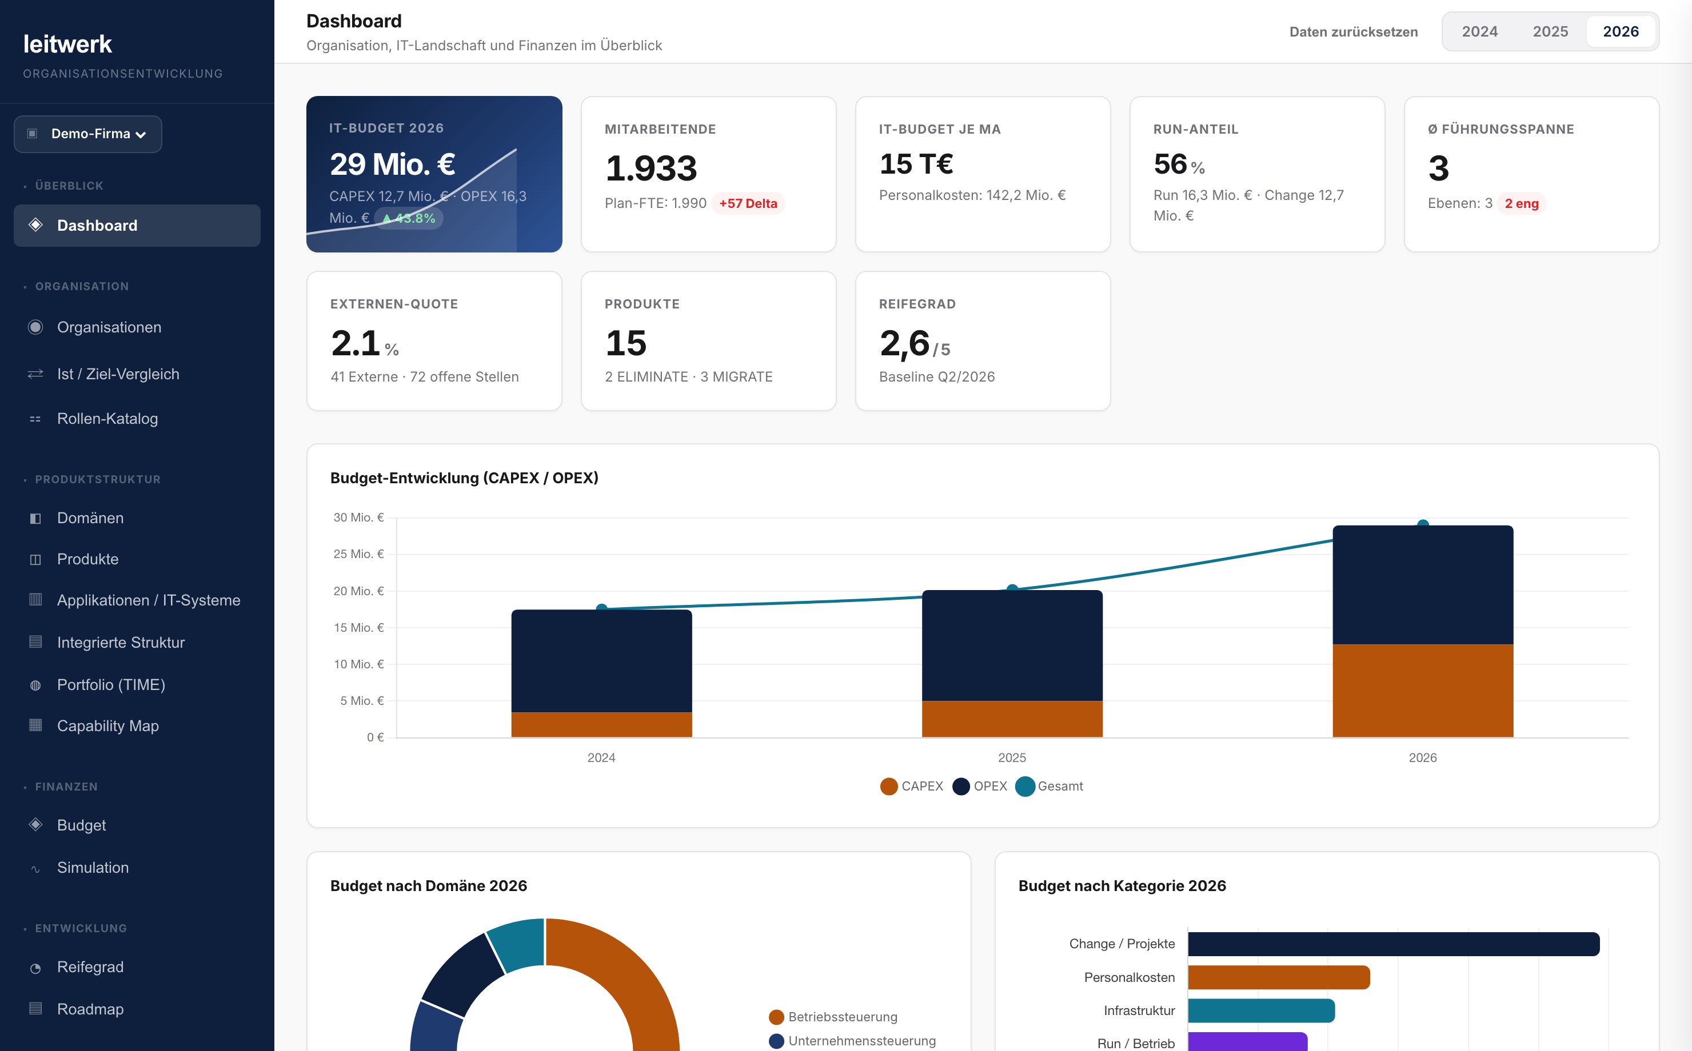Open the Run-Anteil KPI card
This screenshot has width=1692, height=1051.
pos(1258,174)
